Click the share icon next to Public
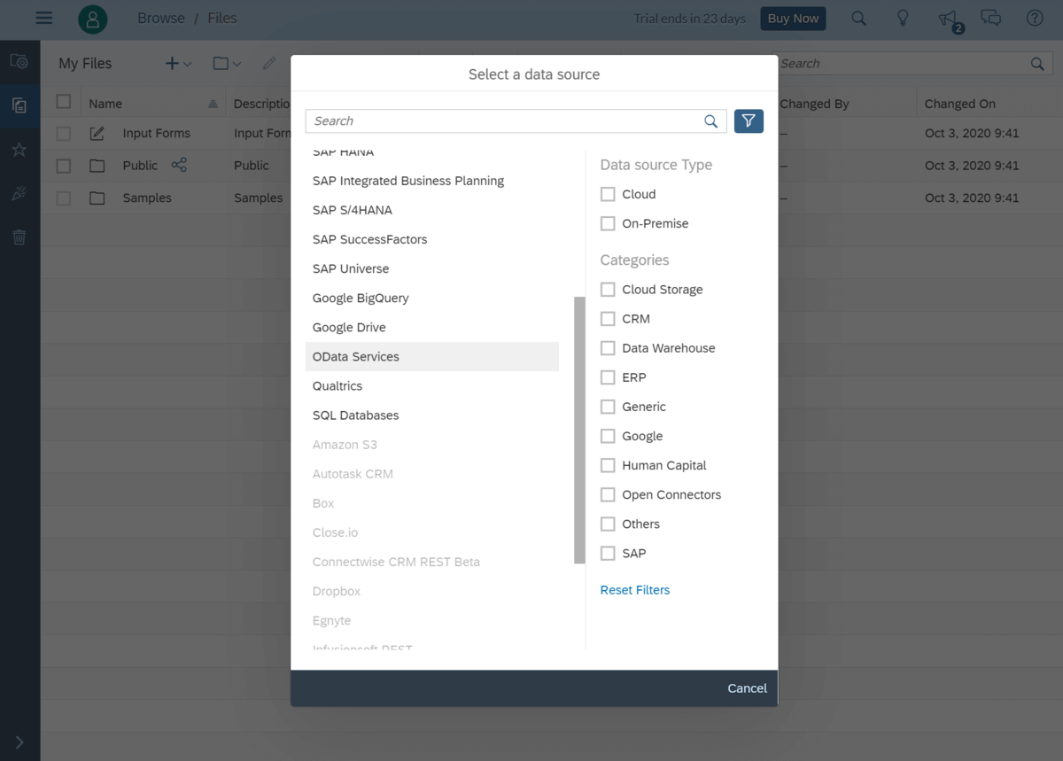Image resolution: width=1063 pixels, height=761 pixels. coord(179,165)
